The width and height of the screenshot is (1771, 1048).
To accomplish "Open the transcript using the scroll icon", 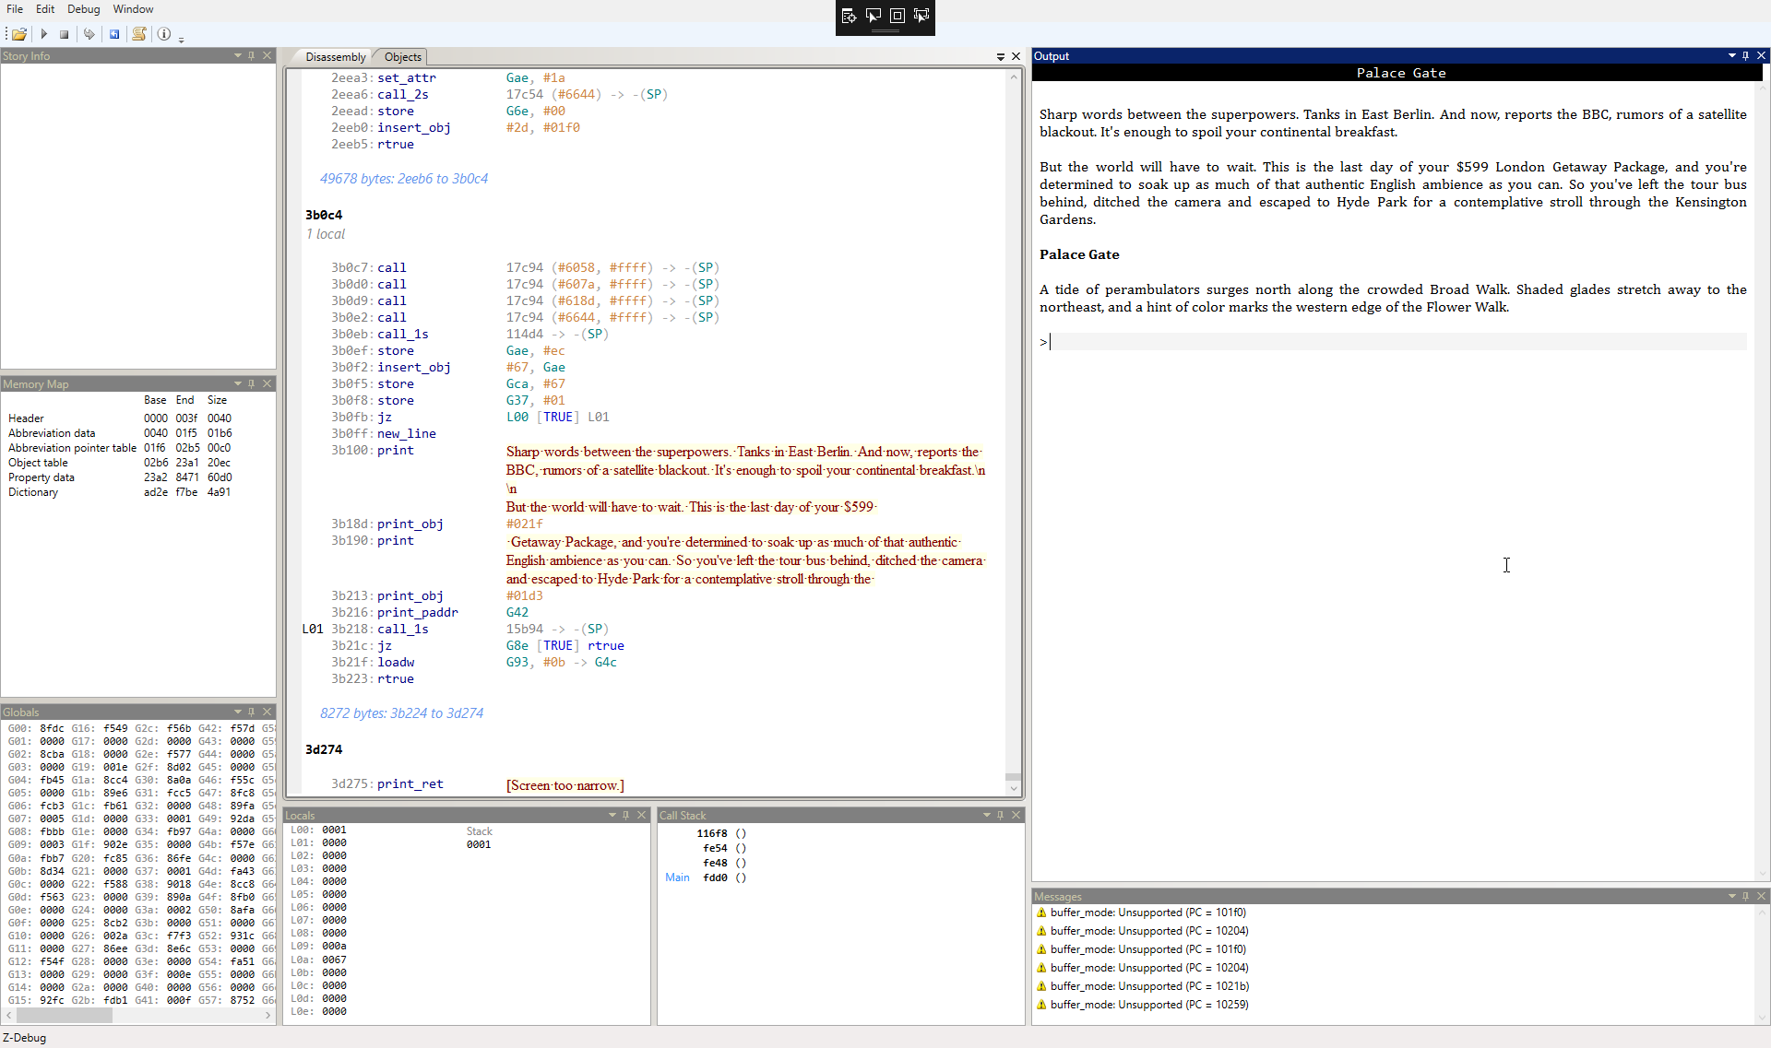I will pyautogui.click(x=138, y=34).
